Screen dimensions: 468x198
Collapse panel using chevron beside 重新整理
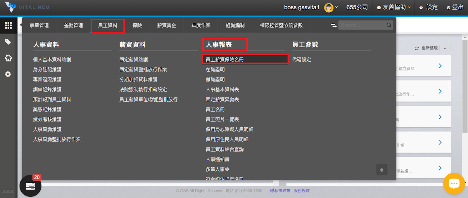click(x=445, y=48)
